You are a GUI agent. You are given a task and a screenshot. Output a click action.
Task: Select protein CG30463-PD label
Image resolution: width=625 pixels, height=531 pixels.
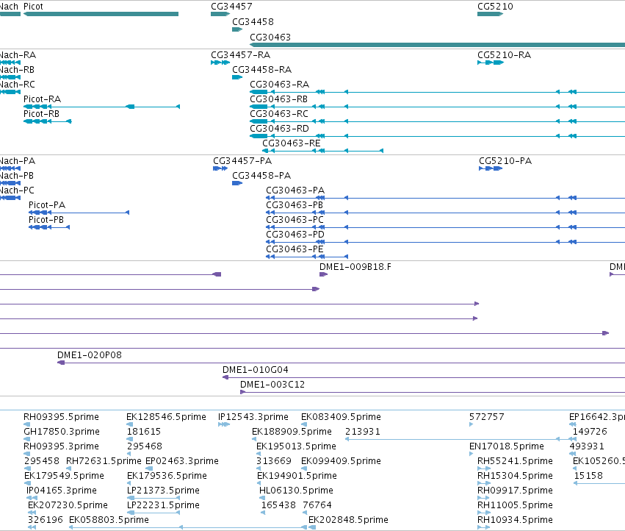click(x=295, y=235)
